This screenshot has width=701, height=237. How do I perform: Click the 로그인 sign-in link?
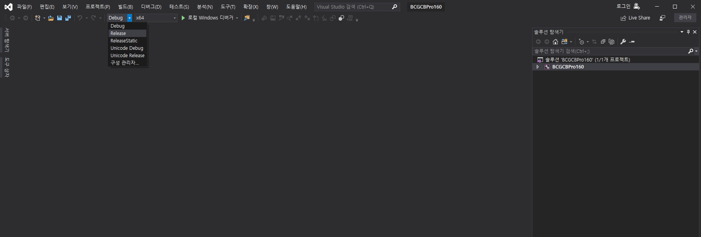pyautogui.click(x=623, y=6)
